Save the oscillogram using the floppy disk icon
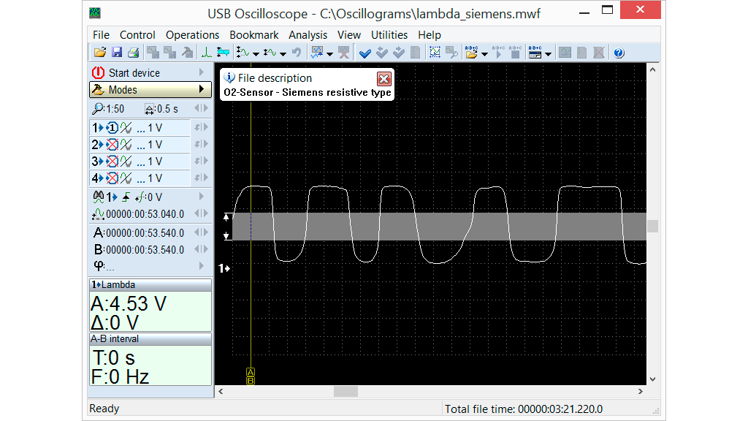This screenshot has width=748, height=421. pyautogui.click(x=117, y=53)
